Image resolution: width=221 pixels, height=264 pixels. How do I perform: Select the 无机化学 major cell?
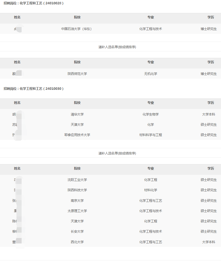pyautogui.click(x=150, y=74)
